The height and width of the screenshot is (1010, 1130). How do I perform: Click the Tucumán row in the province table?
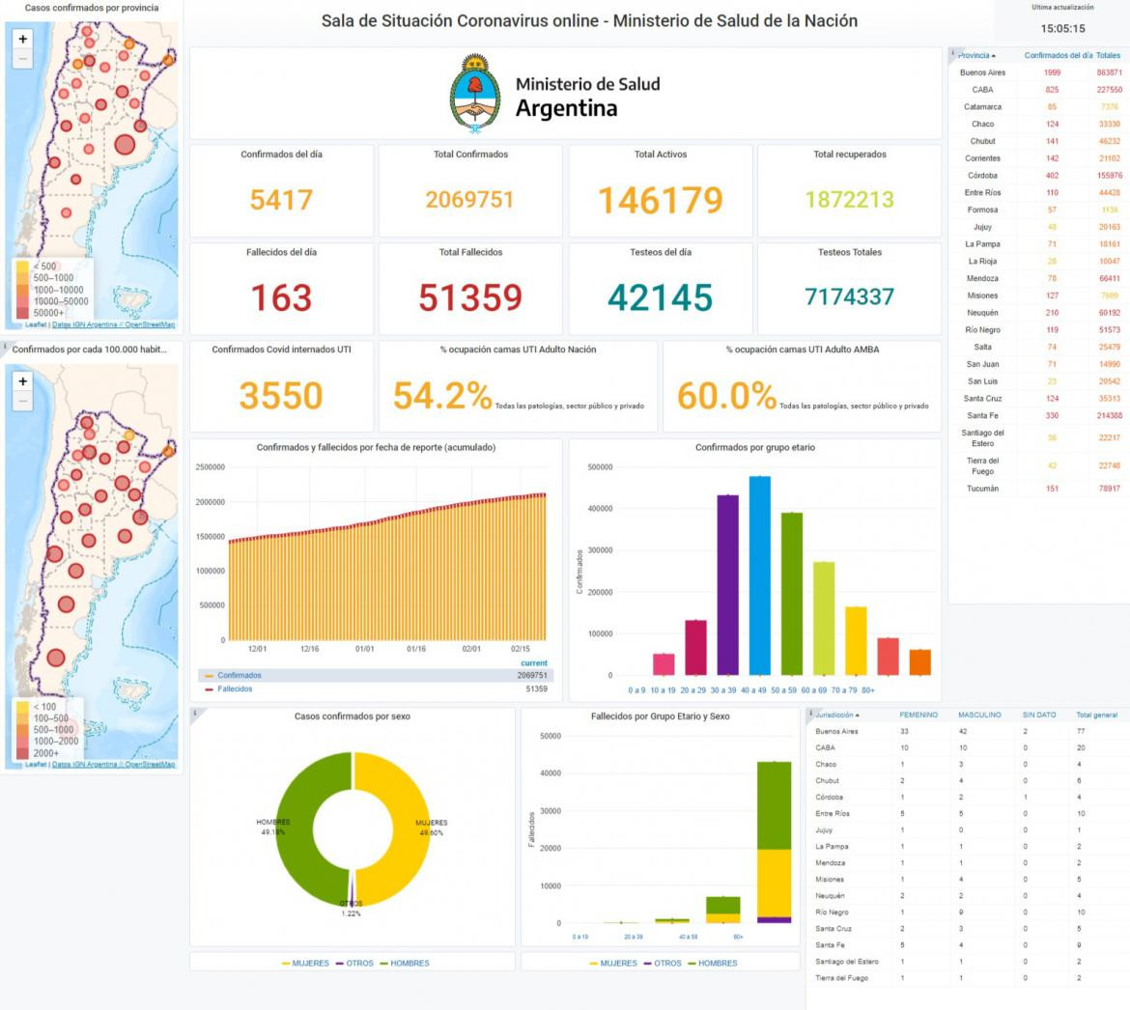(x=1037, y=489)
